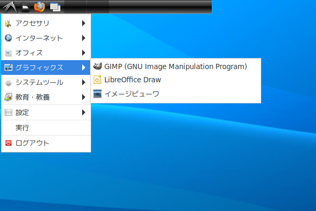
Task: Click the イメージビューワ landscape icon
Action: (x=97, y=94)
